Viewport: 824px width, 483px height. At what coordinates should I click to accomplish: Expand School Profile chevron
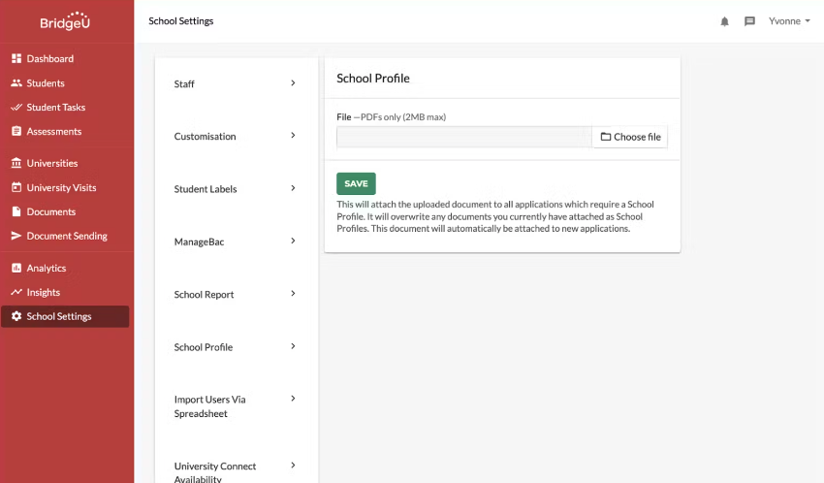[293, 346]
